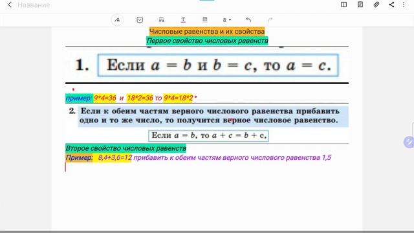Undo the last action
The image size is (414, 233).
pyautogui.click(x=248, y=20)
